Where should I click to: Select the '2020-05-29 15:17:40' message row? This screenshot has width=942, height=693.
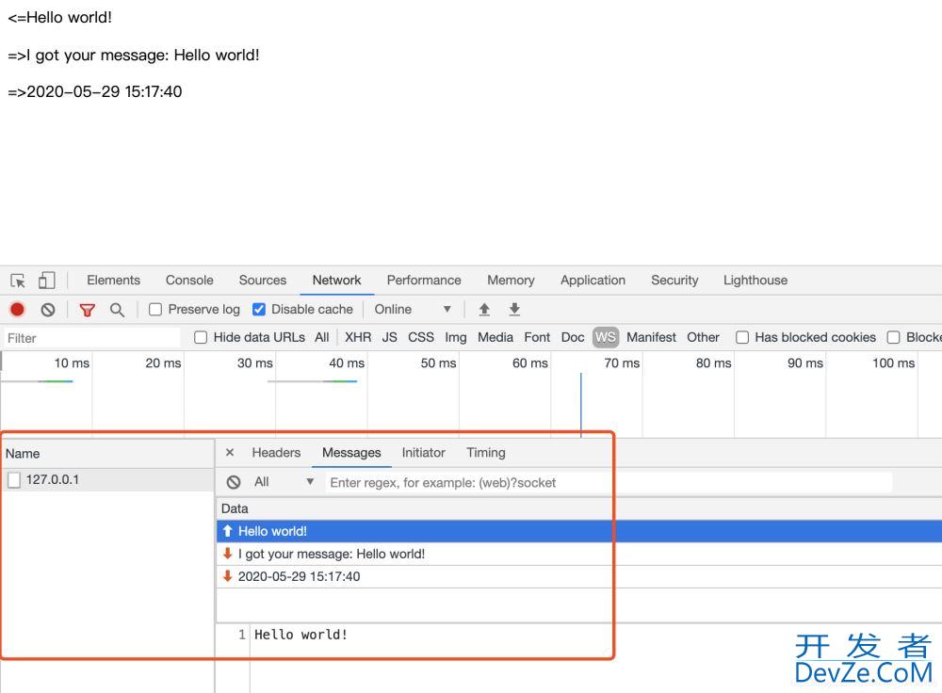(x=578, y=576)
